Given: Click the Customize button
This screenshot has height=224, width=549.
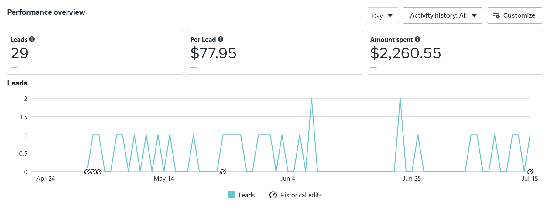Looking at the screenshot, I should (x=514, y=15).
